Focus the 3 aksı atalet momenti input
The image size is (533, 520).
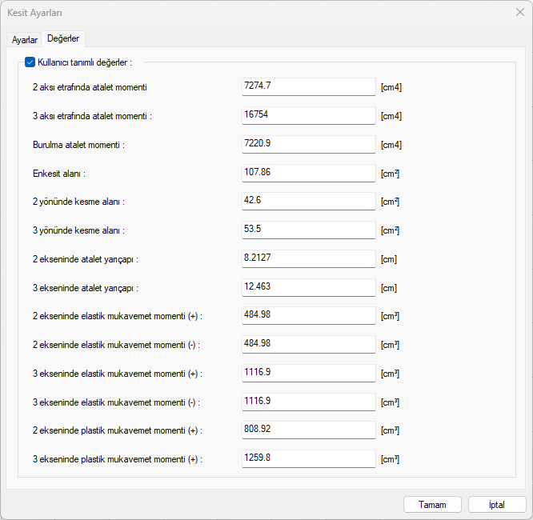tap(308, 114)
